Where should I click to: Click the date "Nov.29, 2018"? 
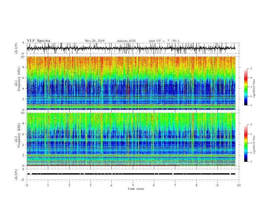tap(95, 41)
